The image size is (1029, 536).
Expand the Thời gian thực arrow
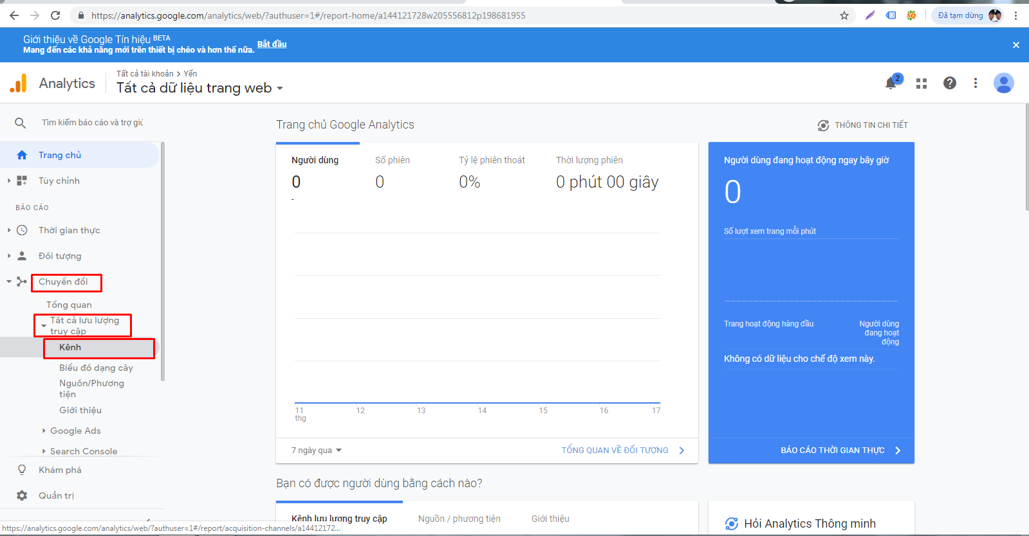(9, 230)
